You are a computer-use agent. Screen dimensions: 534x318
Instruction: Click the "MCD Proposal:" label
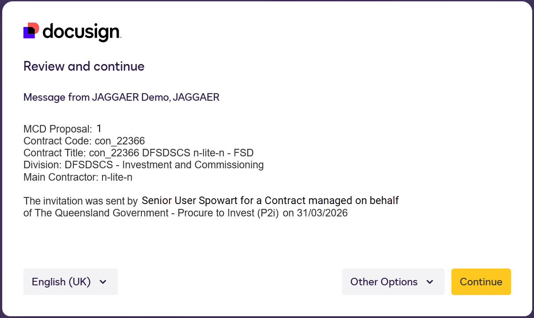pyautogui.click(x=57, y=129)
